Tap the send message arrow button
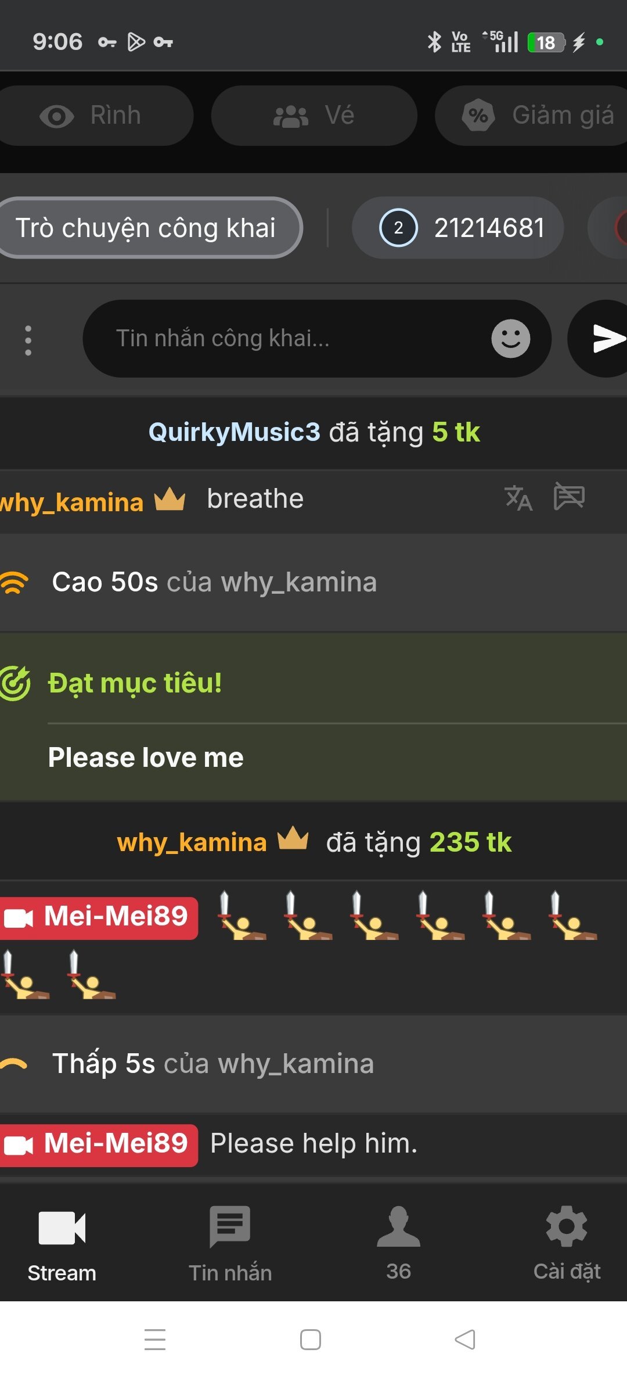 [604, 339]
